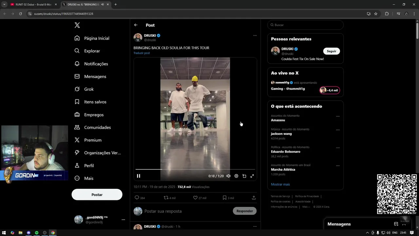Image resolution: width=419 pixels, height=236 pixels.
Task: Open Comunidades in the sidebar
Action: coord(93,127)
